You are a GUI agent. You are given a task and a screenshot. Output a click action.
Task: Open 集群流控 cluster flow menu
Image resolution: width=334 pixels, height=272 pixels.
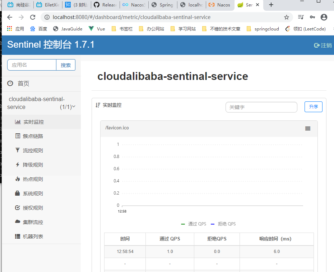(x=41, y=222)
